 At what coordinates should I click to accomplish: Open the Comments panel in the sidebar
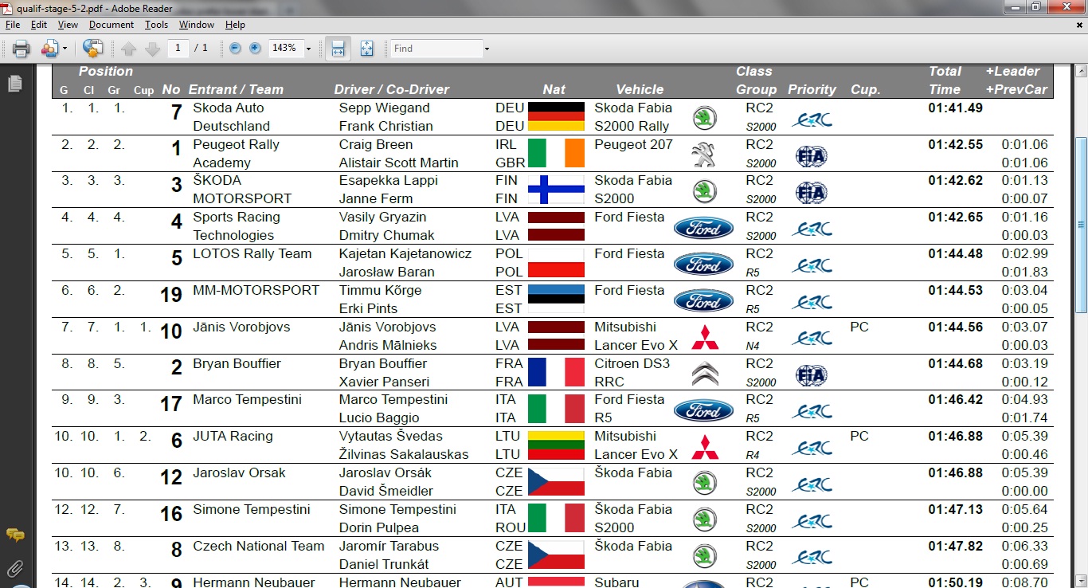(x=14, y=535)
